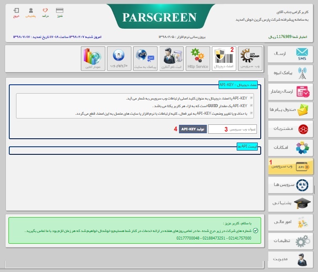Select the customers (مشتریان) sidebar menu
The width and height of the screenshot is (318, 272).
291,128
